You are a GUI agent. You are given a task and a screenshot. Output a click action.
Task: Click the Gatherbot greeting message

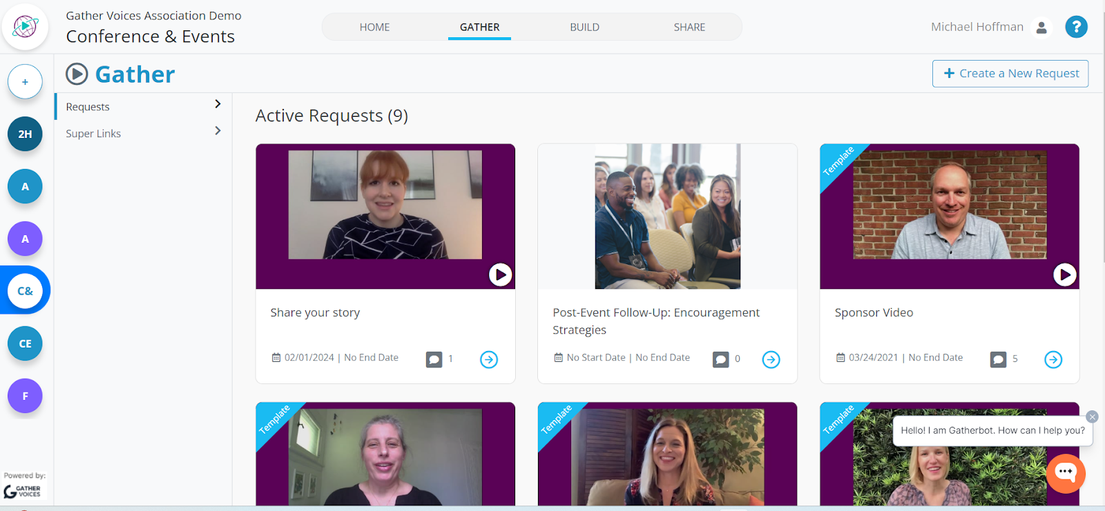tap(992, 430)
